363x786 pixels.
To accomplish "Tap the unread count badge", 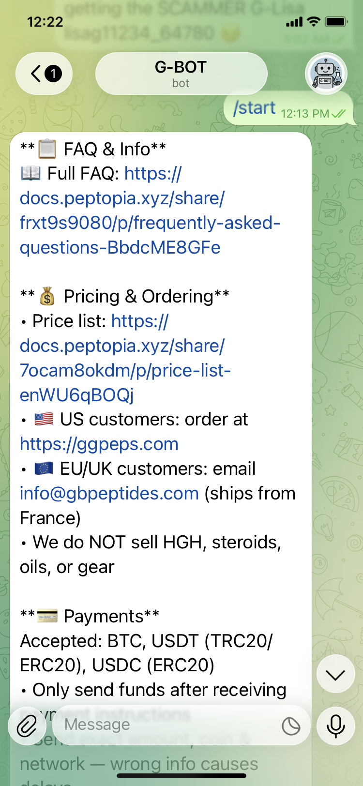I will tap(53, 74).
